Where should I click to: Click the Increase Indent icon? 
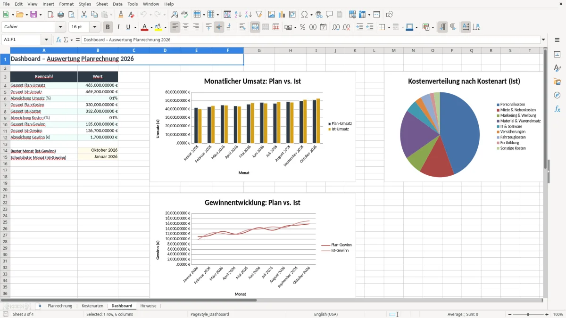coord(359,27)
